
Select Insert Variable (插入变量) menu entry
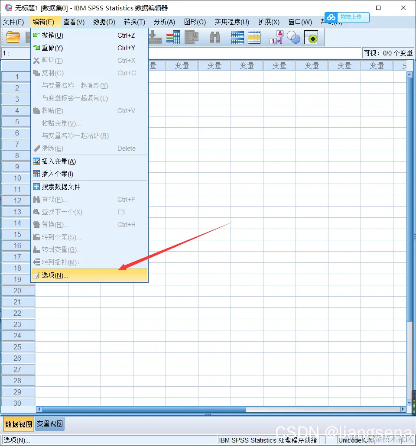pos(89,161)
